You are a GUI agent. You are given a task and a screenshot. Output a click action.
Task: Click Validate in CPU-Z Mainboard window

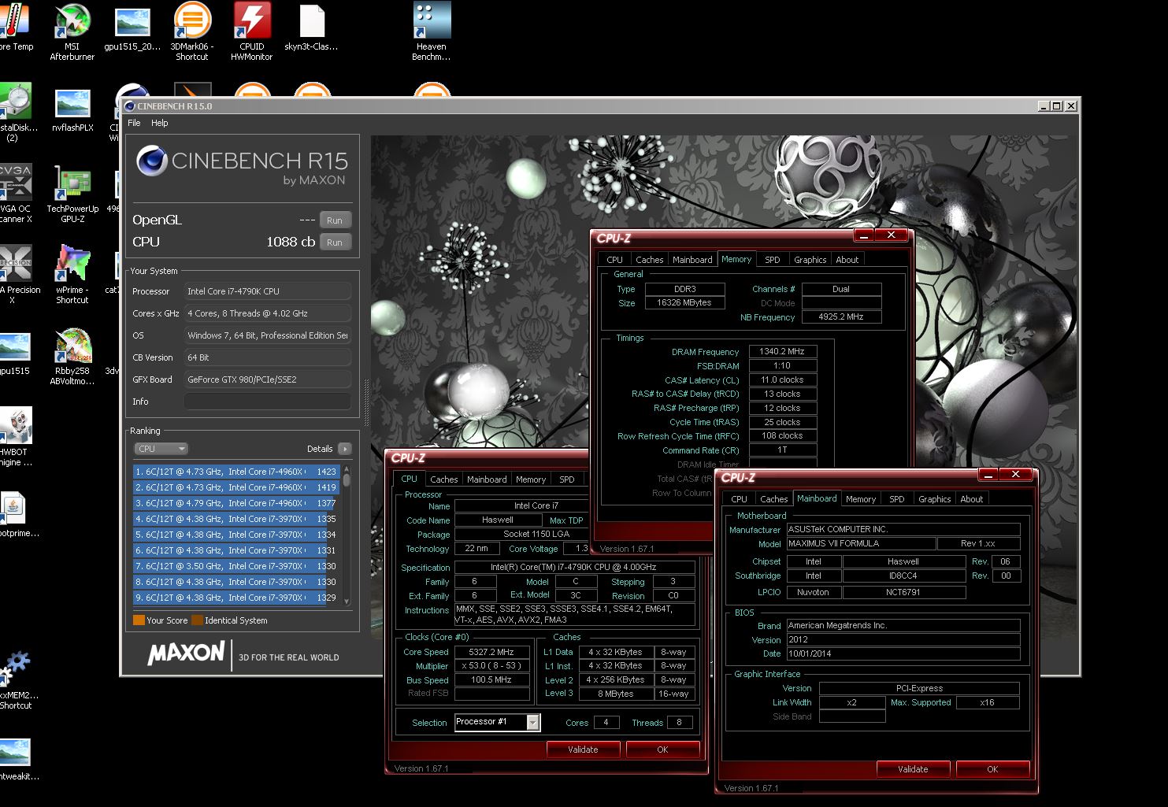click(913, 769)
